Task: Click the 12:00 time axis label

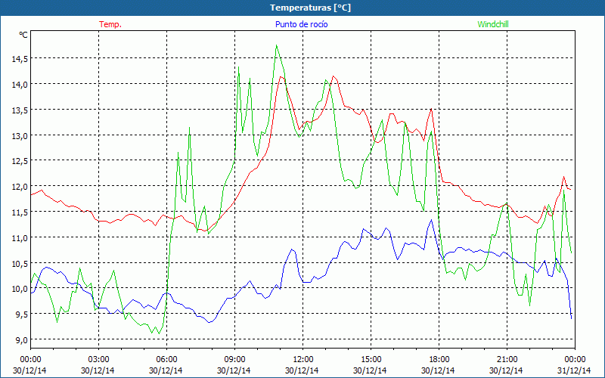Action: coord(303,360)
